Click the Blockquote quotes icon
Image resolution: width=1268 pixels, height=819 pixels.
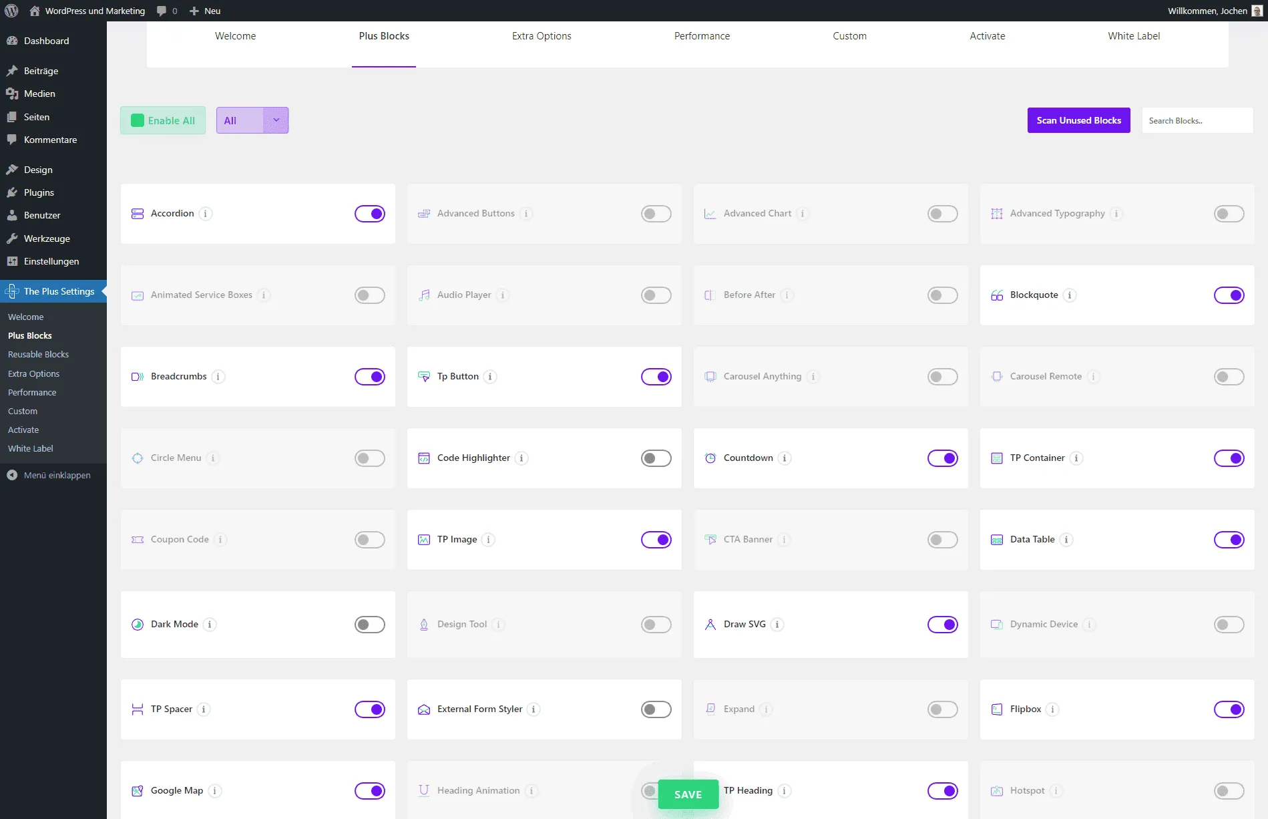click(x=997, y=295)
